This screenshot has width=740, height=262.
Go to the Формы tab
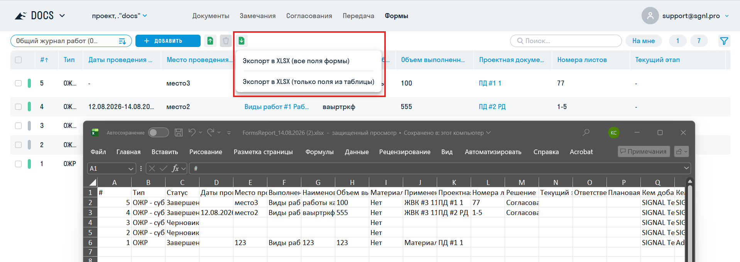tap(396, 16)
